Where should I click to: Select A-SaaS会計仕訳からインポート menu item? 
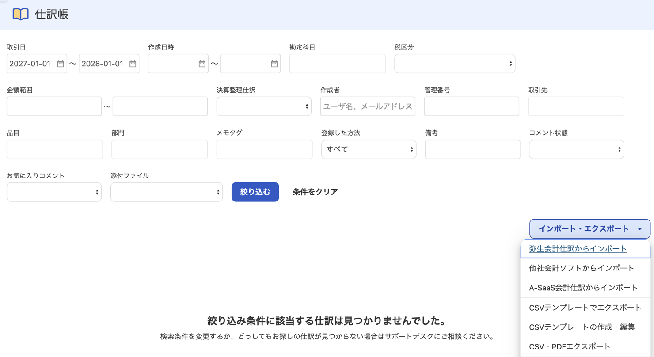[x=586, y=288]
